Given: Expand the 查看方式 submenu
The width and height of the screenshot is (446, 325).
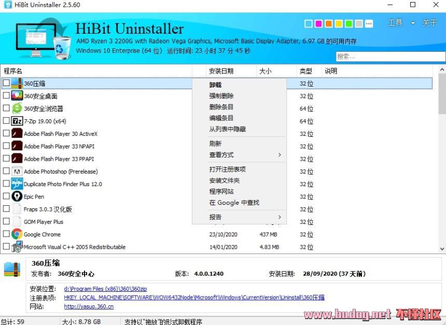Looking at the screenshot, I should [x=280, y=154].
